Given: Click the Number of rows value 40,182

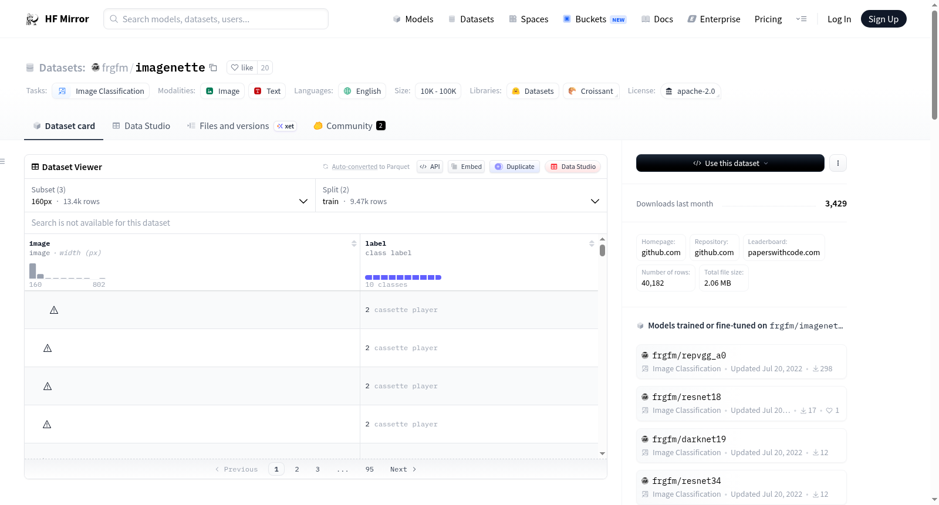Looking at the screenshot, I should [x=653, y=283].
